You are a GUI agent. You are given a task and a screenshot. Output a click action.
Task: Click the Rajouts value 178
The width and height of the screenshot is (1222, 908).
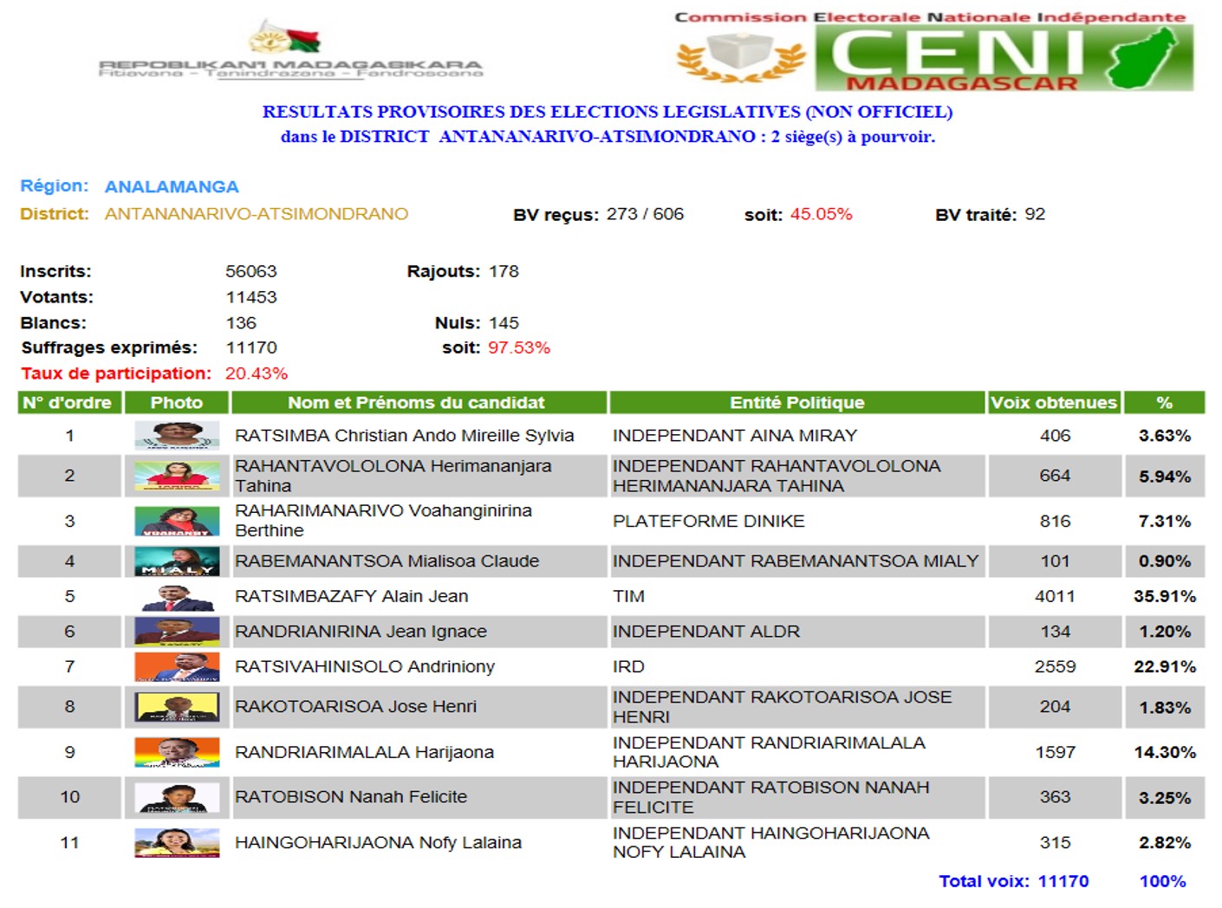(x=504, y=271)
